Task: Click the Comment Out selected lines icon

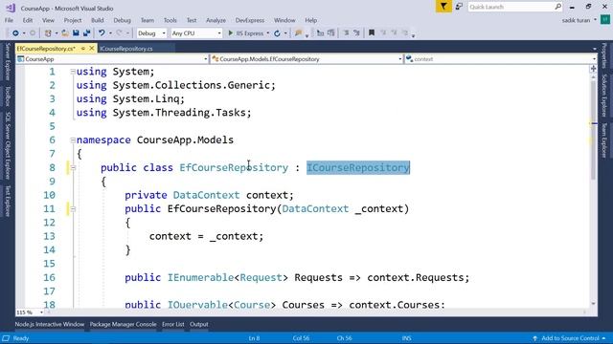Action: coord(320,33)
